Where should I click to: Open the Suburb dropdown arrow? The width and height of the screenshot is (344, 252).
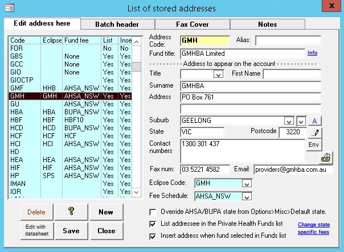coord(289,121)
